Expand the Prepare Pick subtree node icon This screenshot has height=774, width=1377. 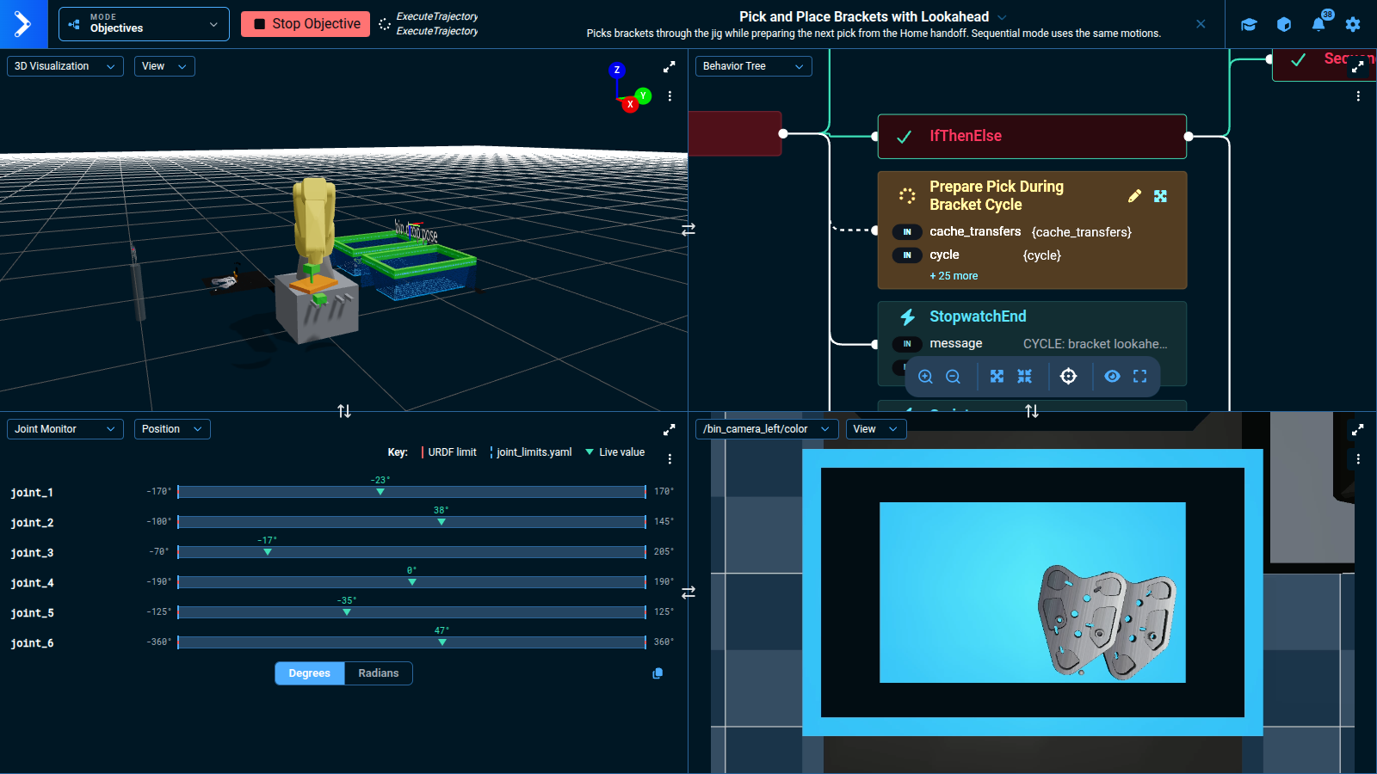point(1161,196)
